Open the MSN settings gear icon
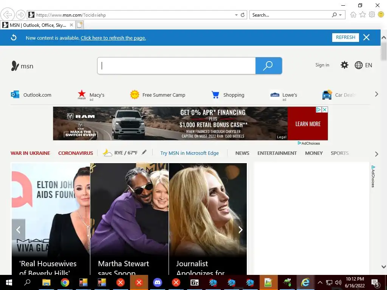 pos(344,65)
